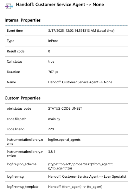Viewport: 128px width, 191px height.
Task: Click the Custom Properties section heading
Action: point(22,98)
